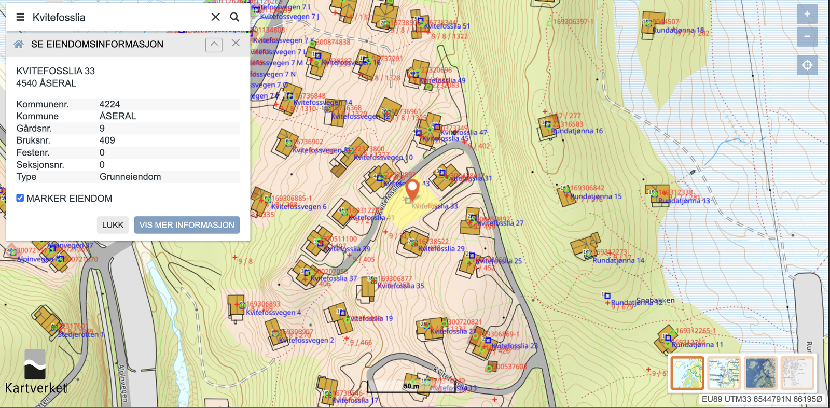The image size is (830, 408).
Task: Click the Rundatjønna 14 map label
Action: coord(618,260)
